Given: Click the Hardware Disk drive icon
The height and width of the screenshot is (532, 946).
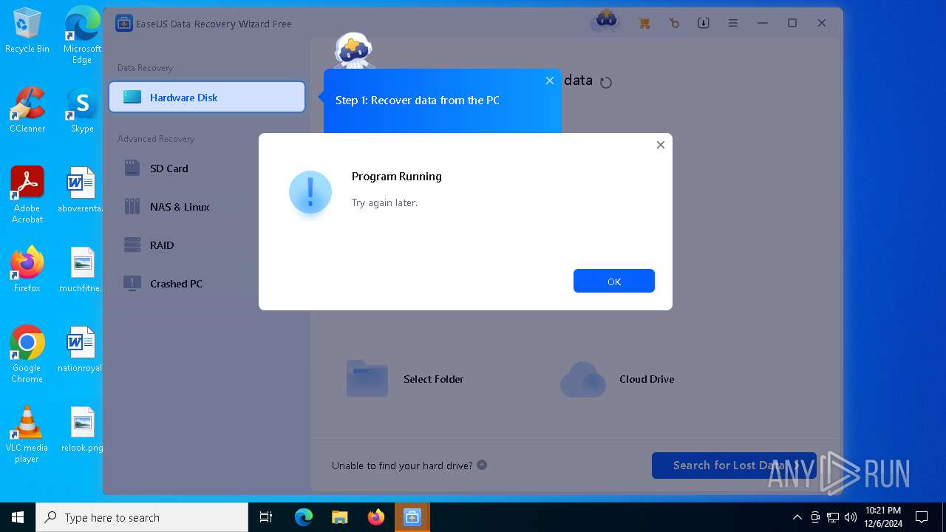Looking at the screenshot, I should pyautogui.click(x=132, y=97).
